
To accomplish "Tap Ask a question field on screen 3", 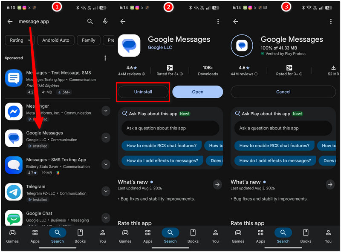I will (x=283, y=128).
